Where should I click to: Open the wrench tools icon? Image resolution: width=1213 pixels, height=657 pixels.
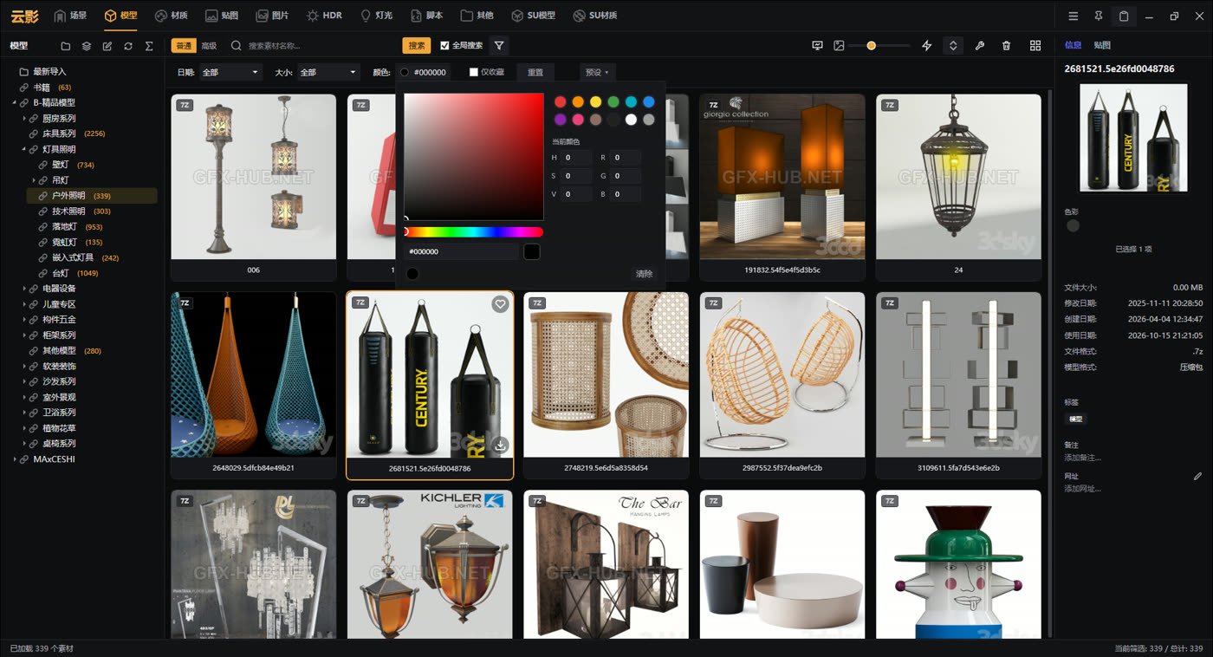pos(980,45)
